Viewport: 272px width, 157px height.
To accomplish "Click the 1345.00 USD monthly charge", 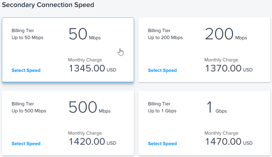I will pyautogui.click(x=92, y=68).
